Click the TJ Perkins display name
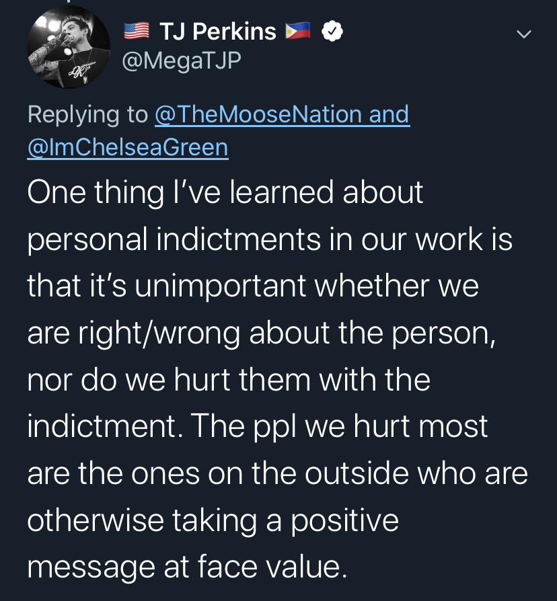The image size is (557, 601). (x=217, y=32)
